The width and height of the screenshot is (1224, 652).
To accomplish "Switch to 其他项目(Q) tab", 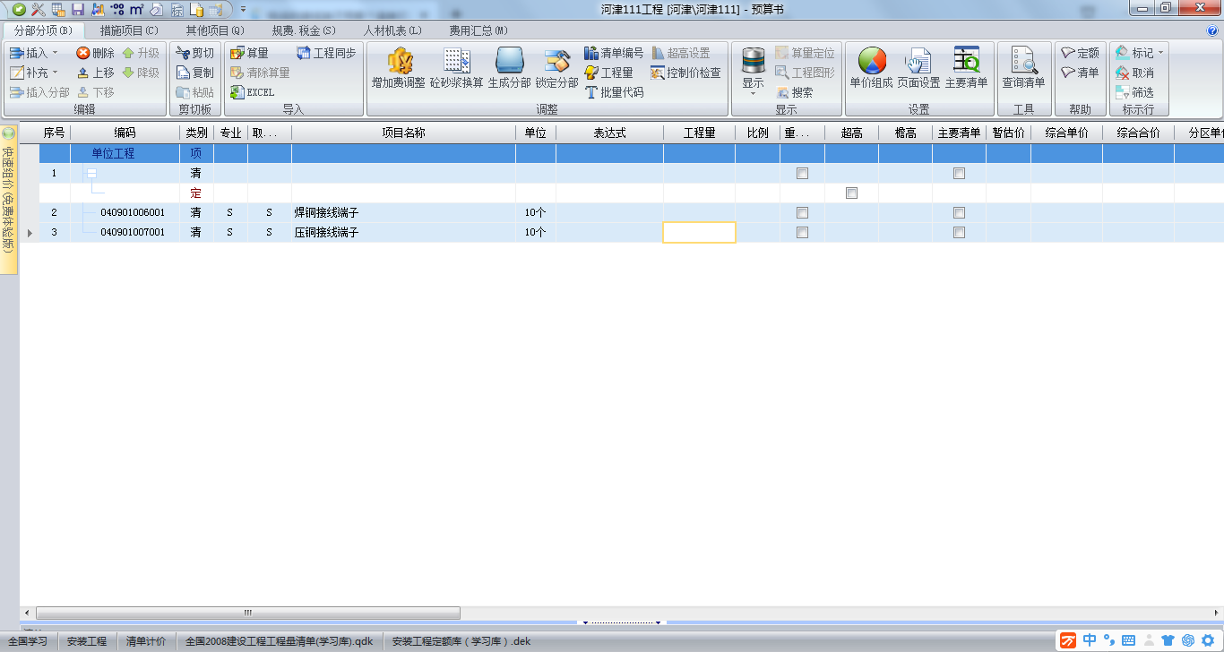I will coord(215,30).
